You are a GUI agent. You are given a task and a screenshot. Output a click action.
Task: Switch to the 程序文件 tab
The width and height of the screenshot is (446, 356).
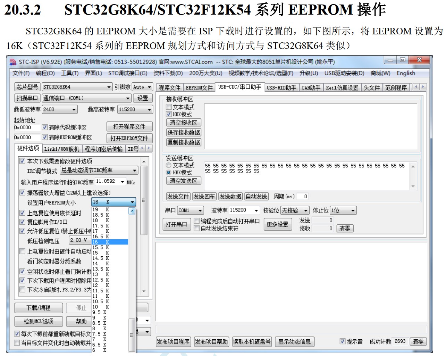click(170, 88)
